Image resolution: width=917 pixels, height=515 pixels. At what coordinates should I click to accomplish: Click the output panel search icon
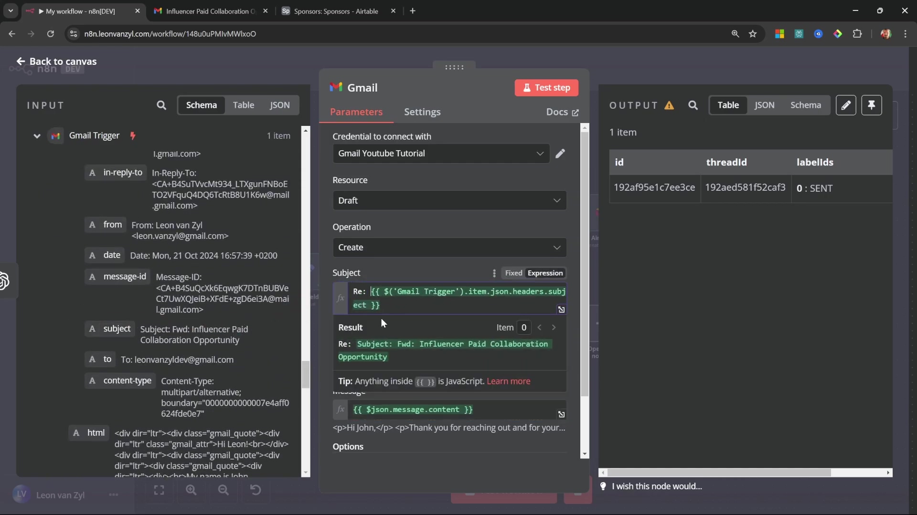click(693, 105)
